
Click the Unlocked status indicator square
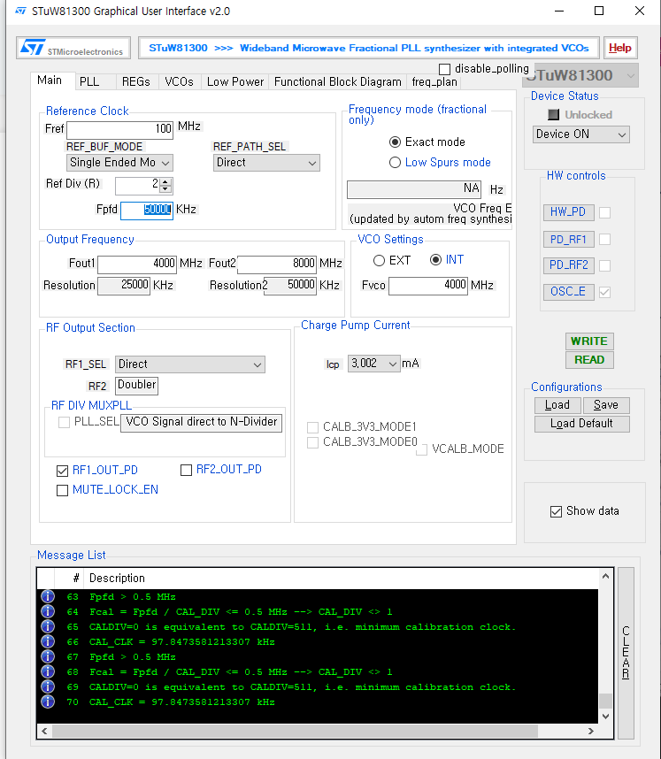tap(553, 115)
